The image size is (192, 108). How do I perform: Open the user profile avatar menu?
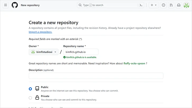[186, 5]
